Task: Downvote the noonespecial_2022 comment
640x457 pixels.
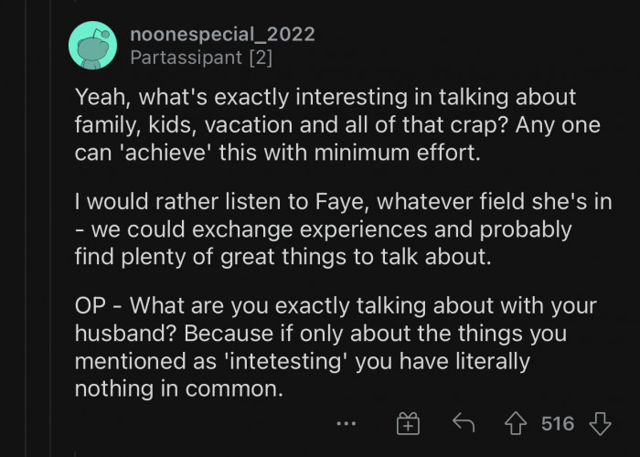Action: tap(600, 423)
